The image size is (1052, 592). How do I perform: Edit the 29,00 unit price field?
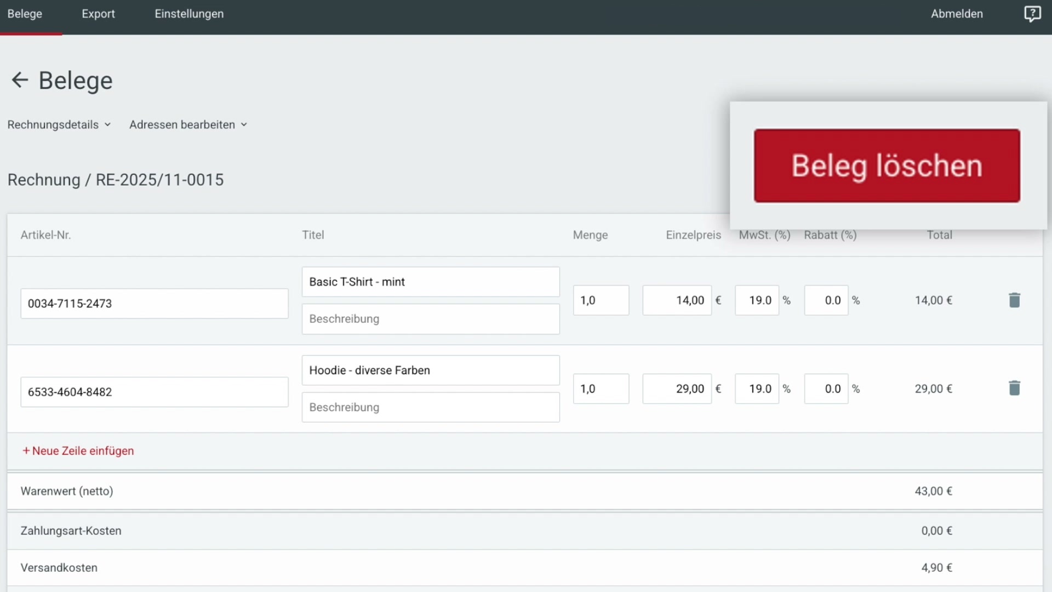(x=677, y=389)
